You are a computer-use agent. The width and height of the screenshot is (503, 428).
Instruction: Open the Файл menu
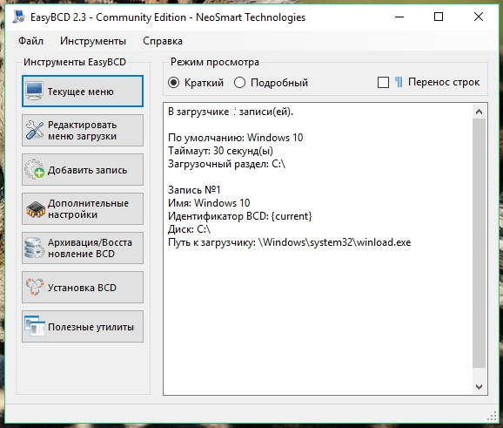(x=30, y=41)
